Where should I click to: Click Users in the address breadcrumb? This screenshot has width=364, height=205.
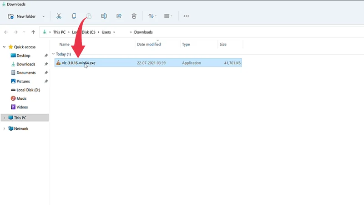click(107, 32)
